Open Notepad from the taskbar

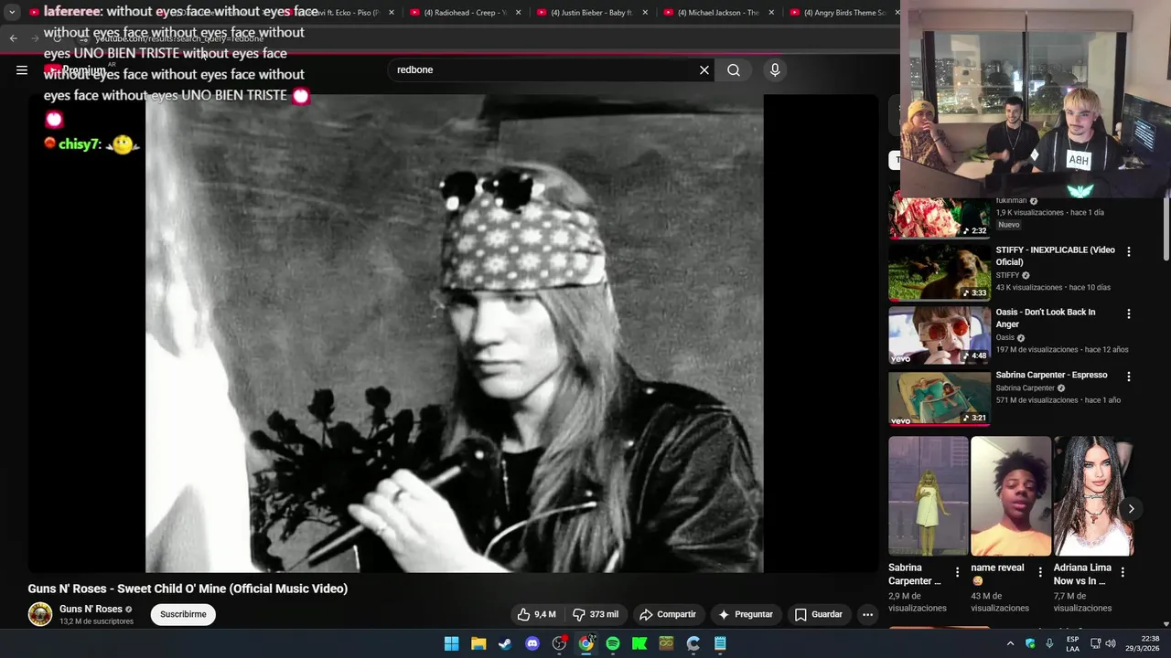720,643
